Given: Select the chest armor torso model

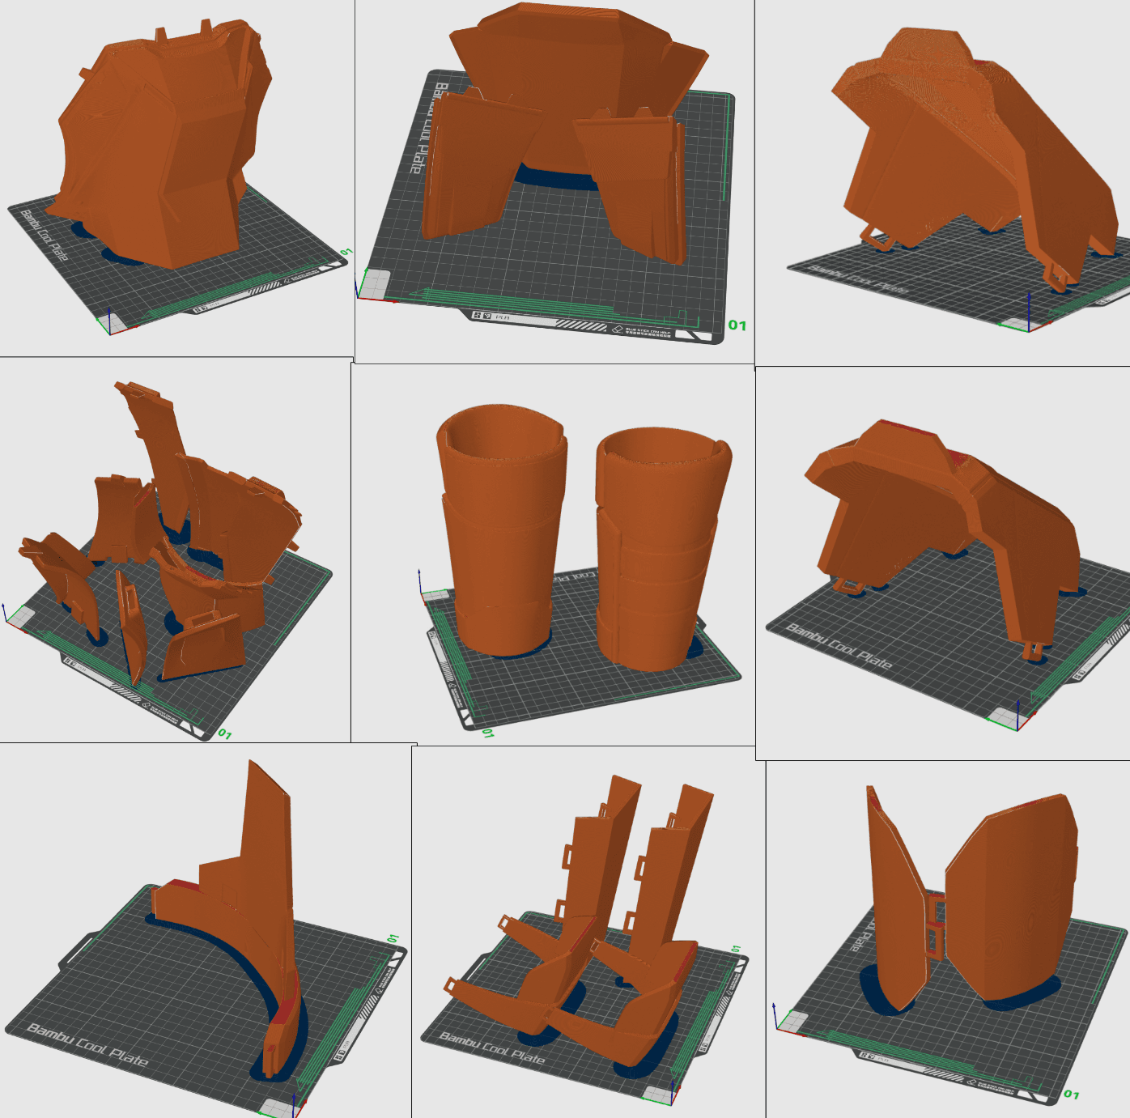Looking at the screenshot, I should (x=166, y=146).
